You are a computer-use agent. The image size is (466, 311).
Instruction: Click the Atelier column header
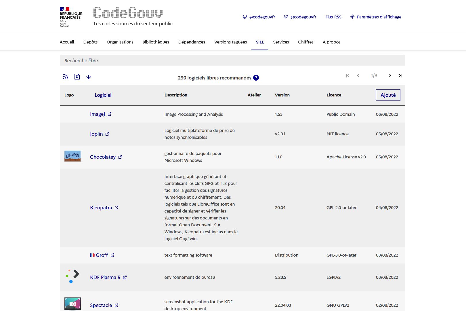click(x=254, y=95)
